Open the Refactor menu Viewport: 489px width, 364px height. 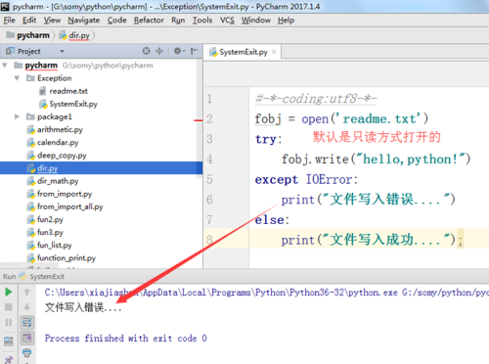149,21
